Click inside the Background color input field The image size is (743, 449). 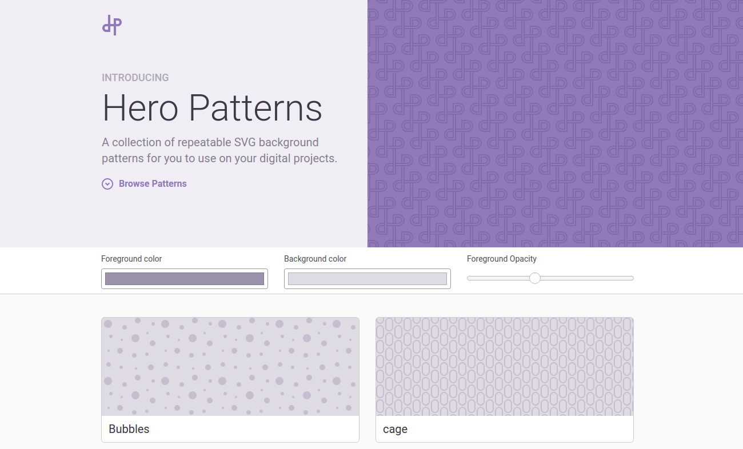click(367, 278)
